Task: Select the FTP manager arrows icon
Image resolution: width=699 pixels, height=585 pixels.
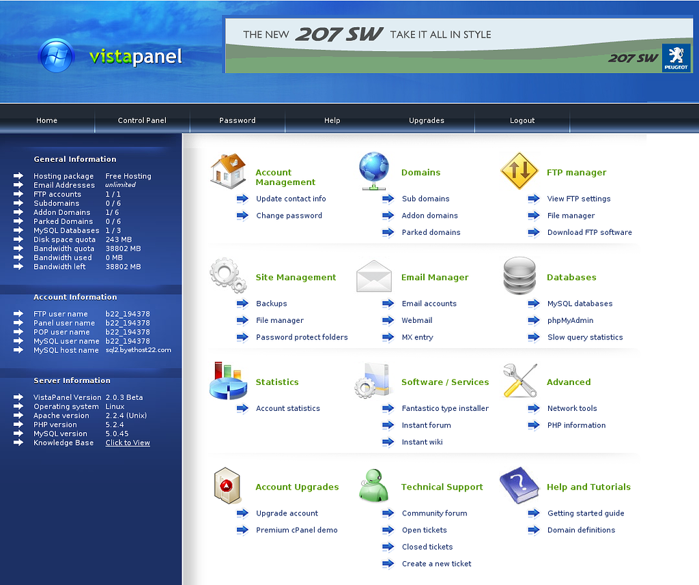Action: point(519,171)
